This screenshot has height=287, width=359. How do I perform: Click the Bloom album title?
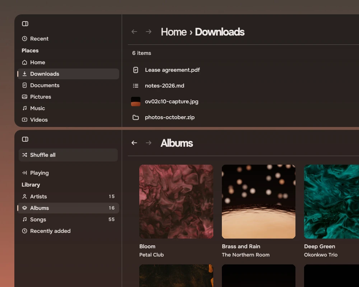pos(147,246)
